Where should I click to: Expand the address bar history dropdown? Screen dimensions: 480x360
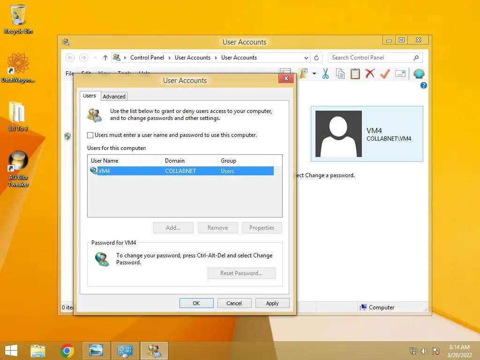306,58
